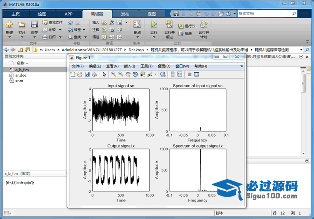Open the 打开 dropdown arrow
This screenshot has width=314, height=219.
(22, 37)
